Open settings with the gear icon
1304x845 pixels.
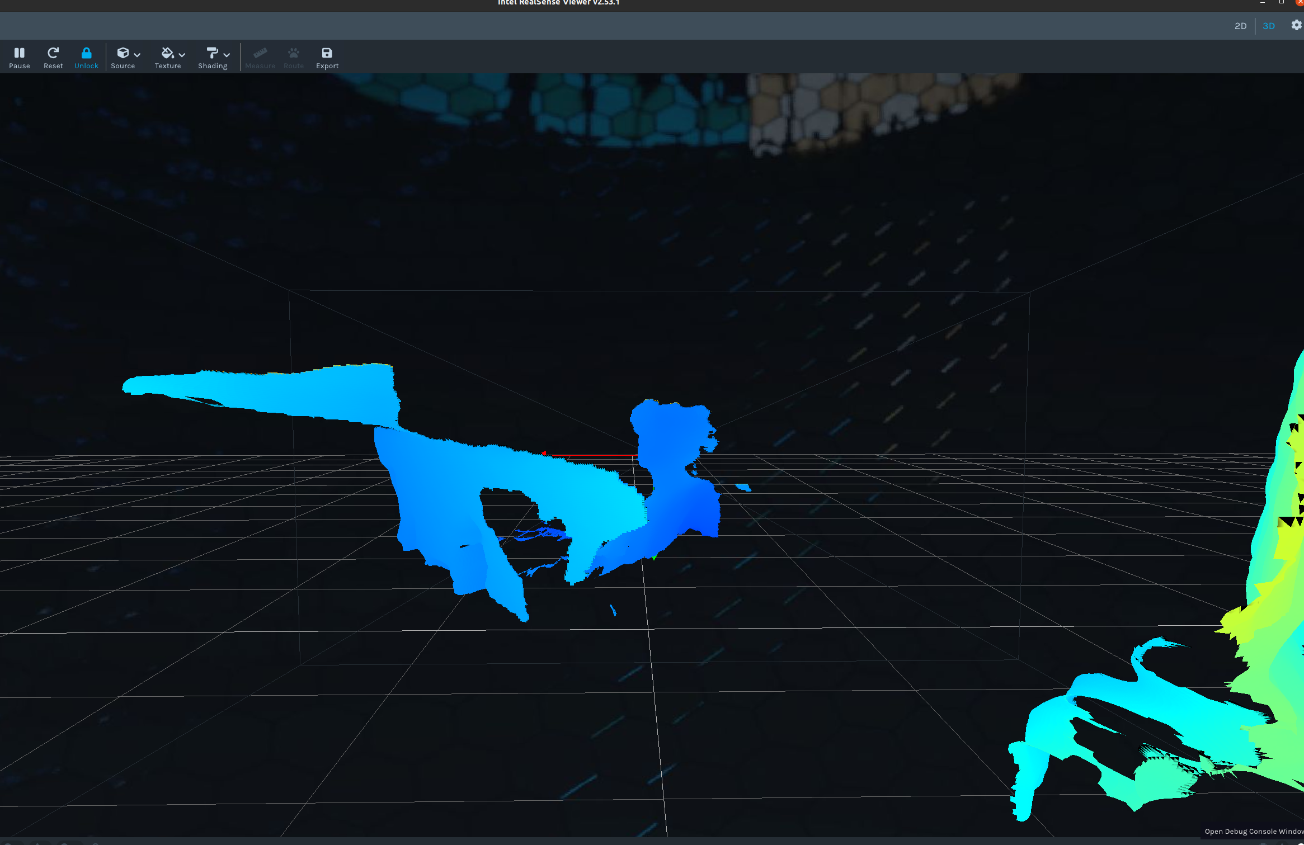(x=1296, y=25)
